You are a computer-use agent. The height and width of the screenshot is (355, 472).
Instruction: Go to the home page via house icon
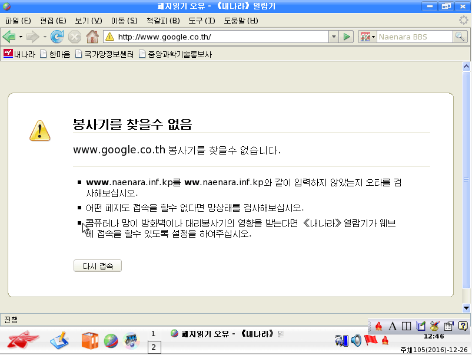pyautogui.click(x=92, y=37)
